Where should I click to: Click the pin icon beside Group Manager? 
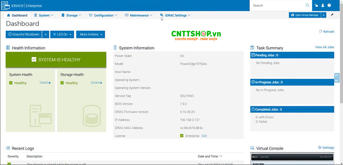click(332, 15)
